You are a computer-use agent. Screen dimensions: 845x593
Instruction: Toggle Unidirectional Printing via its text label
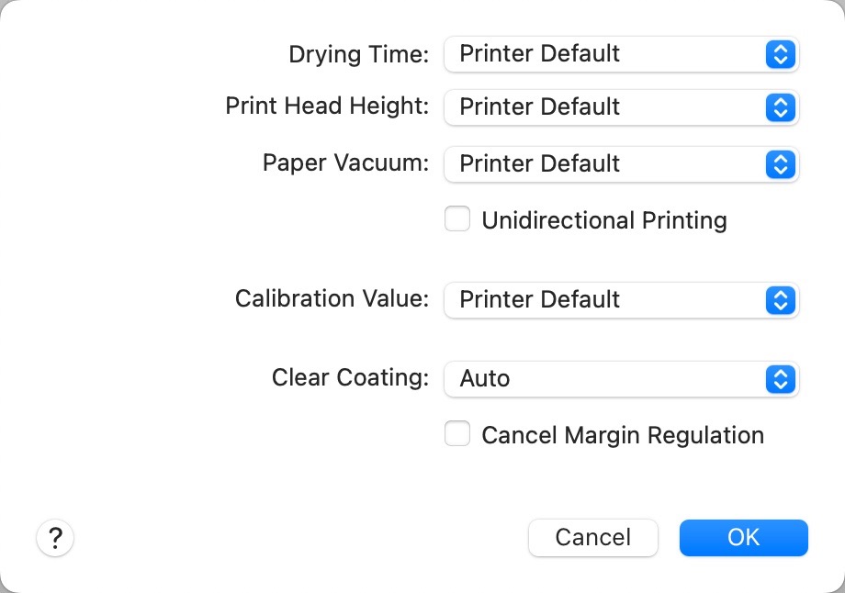point(603,220)
